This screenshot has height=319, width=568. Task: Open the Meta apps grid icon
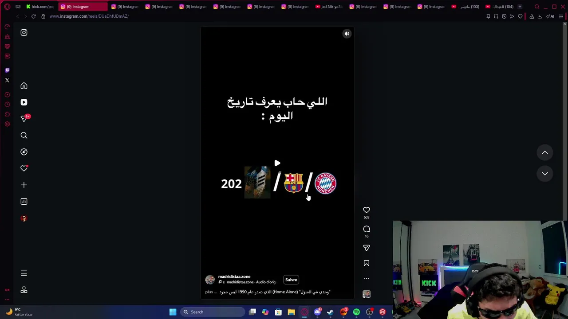coord(24,290)
